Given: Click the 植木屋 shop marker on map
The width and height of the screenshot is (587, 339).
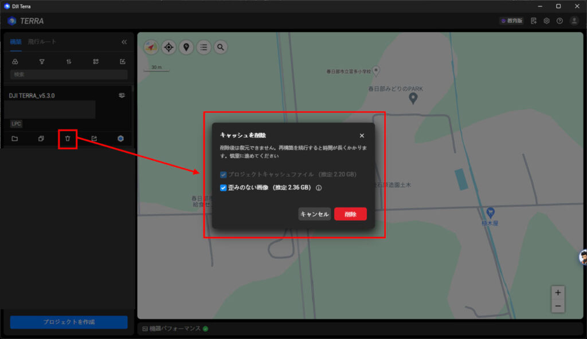Looking at the screenshot, I should coord(491,213).
